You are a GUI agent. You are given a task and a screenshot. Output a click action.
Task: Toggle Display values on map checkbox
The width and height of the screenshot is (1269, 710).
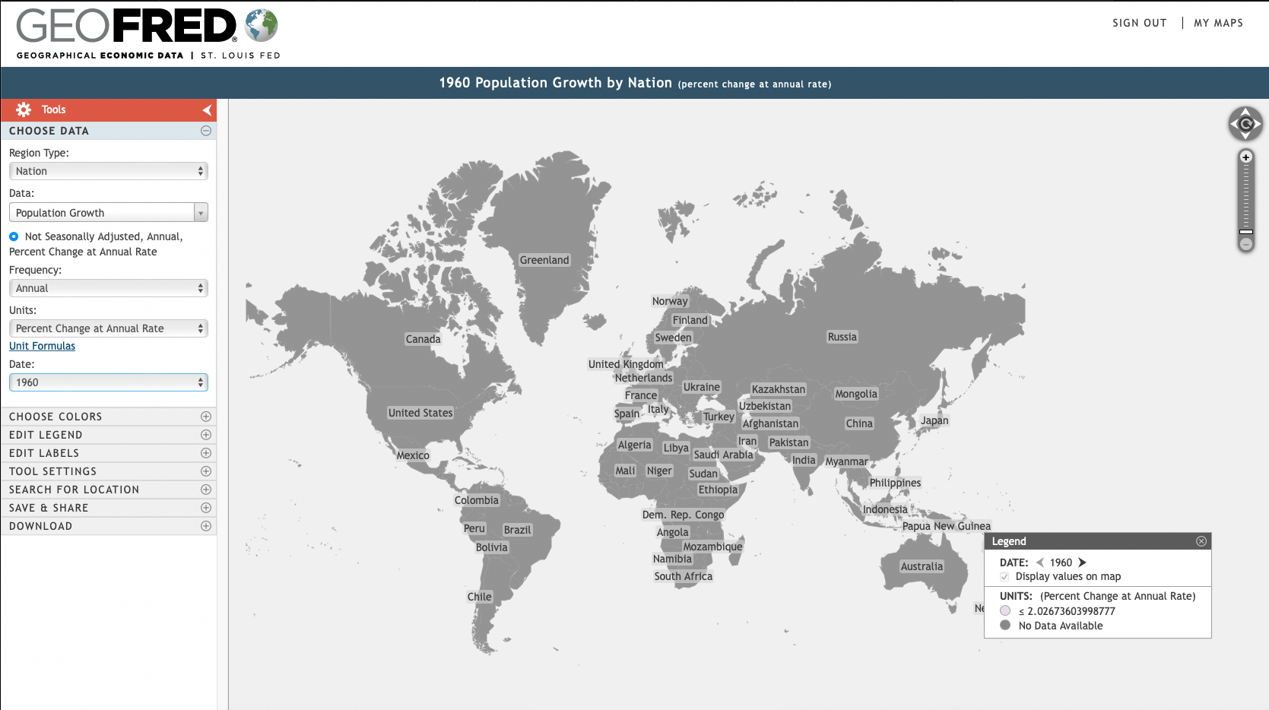point(1004,576)
